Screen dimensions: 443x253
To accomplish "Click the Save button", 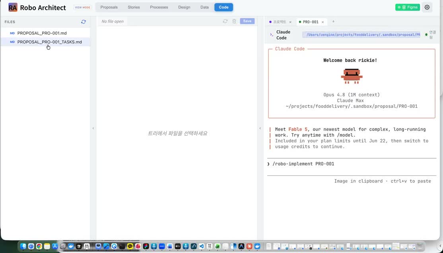I will pos(247,21).
